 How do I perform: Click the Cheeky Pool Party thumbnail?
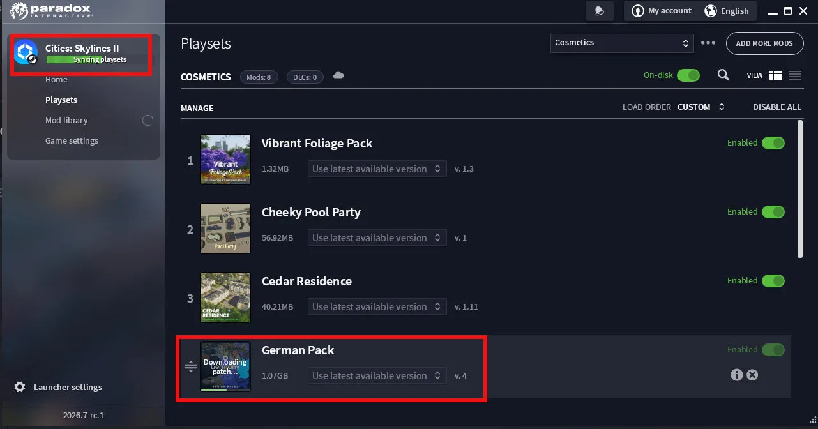click(225, 229)
